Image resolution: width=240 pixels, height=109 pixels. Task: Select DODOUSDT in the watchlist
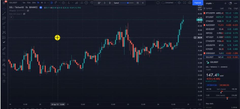tap(221, 53)
